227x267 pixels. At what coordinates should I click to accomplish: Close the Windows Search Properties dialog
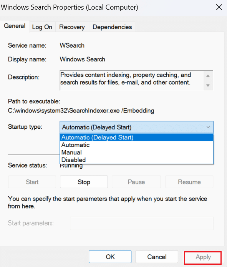[219, 7]
